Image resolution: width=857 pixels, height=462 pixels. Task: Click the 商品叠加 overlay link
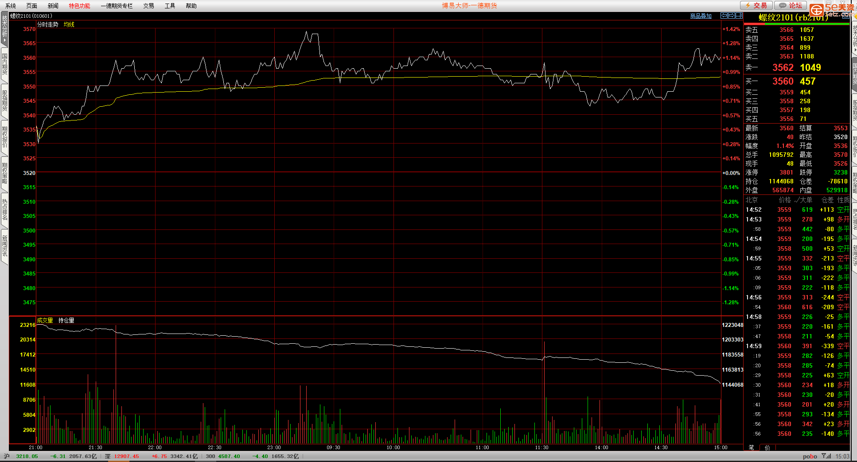click(701, 16)
